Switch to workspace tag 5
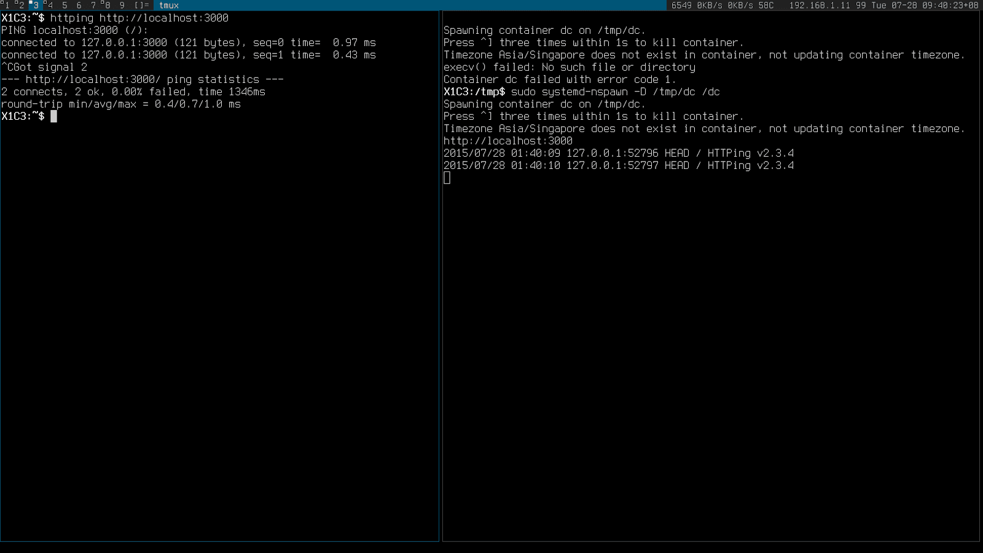The height and width of the screenshot is (553, 983). coord(65,5)
